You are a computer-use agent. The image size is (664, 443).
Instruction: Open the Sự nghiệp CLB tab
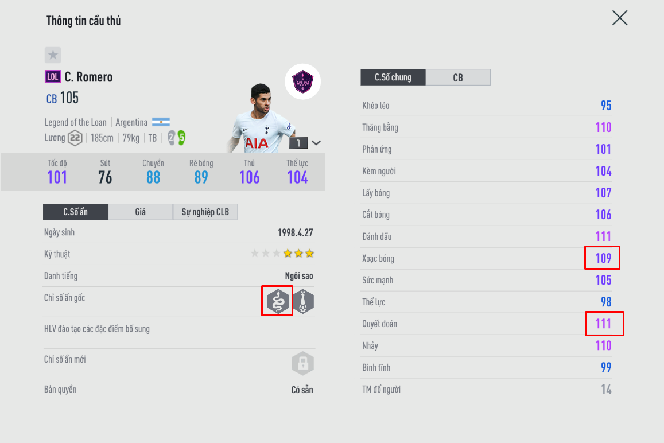pos(205,212)
